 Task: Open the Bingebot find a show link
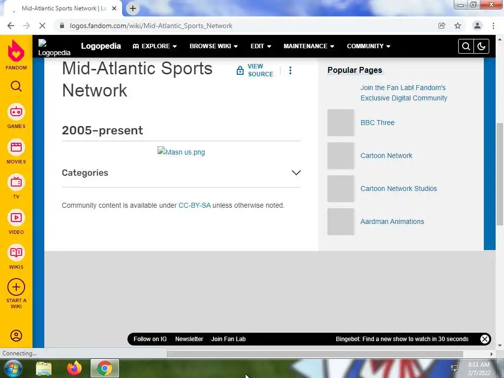[402, 339]
